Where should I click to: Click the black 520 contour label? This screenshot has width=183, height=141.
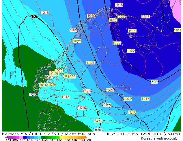point(154,82)
